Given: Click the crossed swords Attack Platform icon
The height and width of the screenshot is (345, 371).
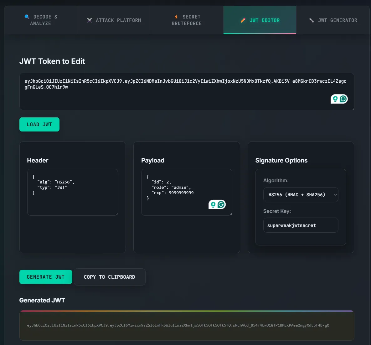Looking at the screenshot, I should 90,20.
